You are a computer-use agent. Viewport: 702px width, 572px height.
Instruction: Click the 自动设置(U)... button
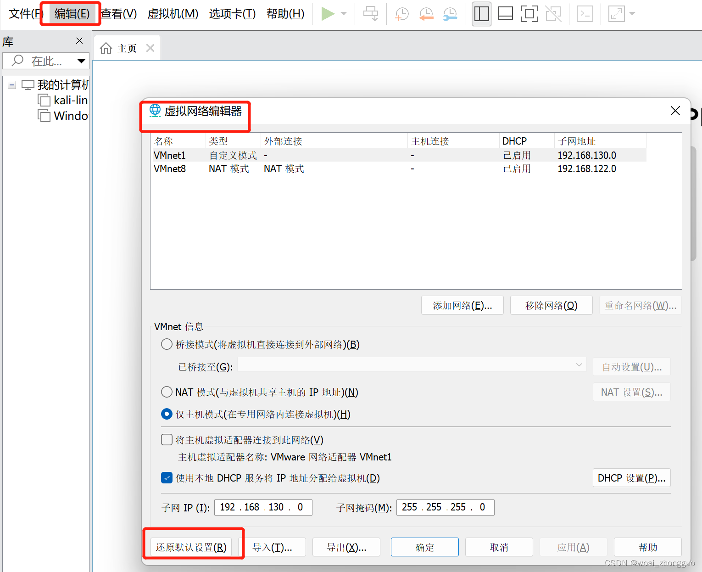(x=632, y=367)
